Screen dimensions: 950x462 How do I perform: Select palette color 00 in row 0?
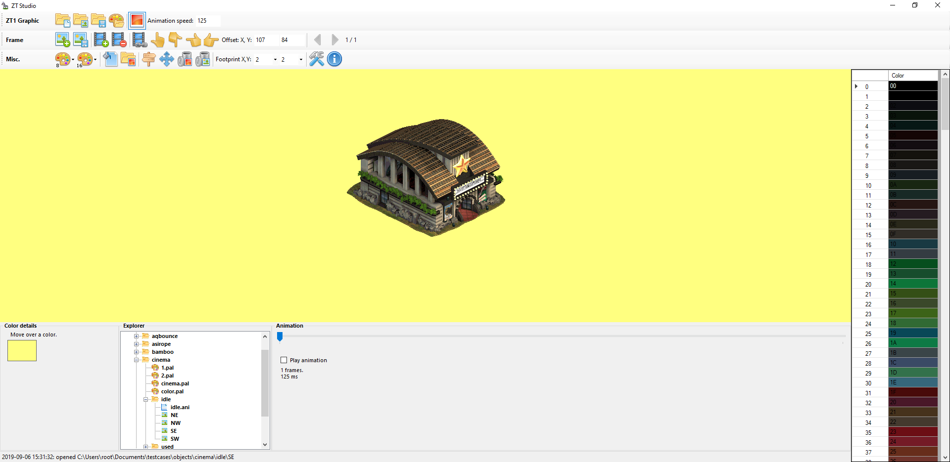(x=913, y=86)
